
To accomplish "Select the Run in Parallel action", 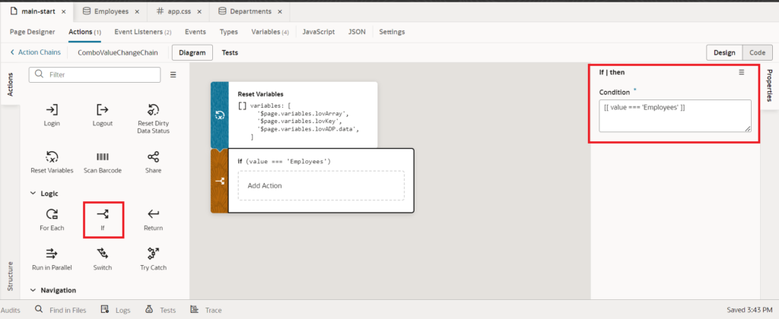I will 52,259.
